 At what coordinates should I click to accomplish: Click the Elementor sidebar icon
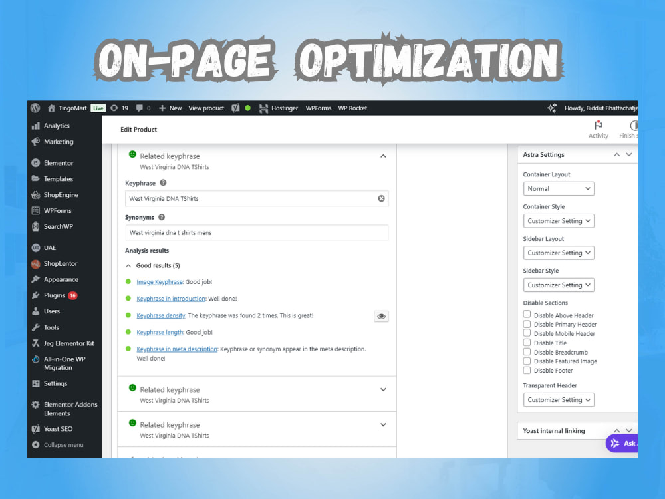36,163
